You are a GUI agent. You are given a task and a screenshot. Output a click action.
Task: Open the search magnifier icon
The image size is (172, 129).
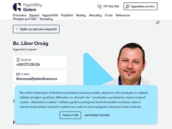click(158, 23)
